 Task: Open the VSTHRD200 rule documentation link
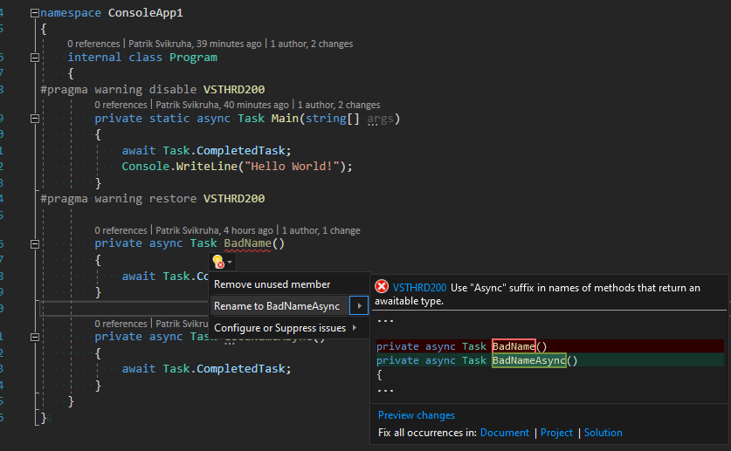coord(419,287)
